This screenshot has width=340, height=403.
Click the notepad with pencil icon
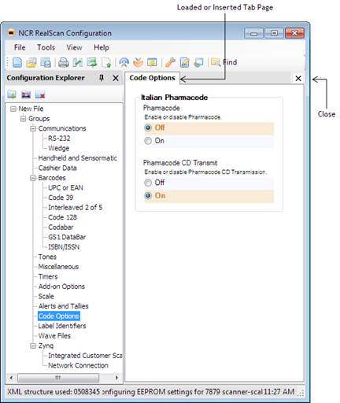(184, 62)
